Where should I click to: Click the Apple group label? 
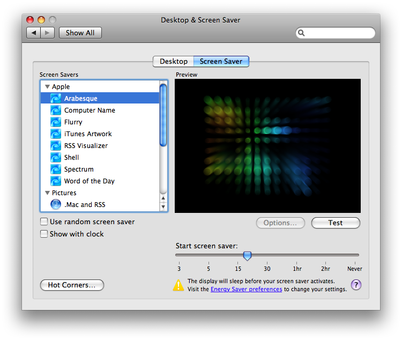[61, 87]
